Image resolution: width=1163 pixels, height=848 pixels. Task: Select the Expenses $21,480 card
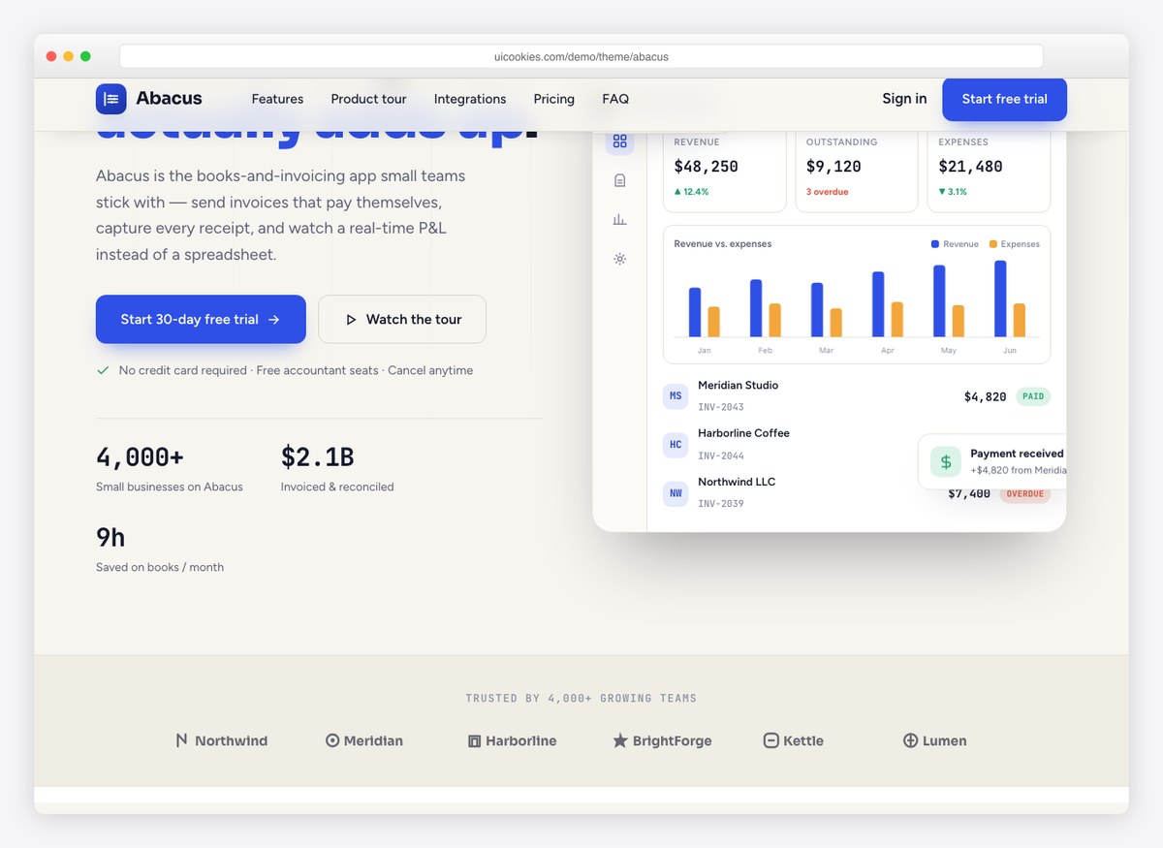tap(989, 172)
